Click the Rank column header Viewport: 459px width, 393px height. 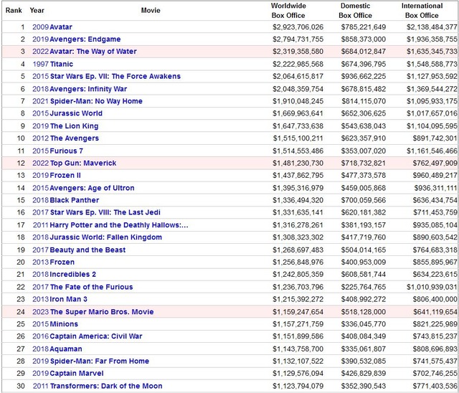(14, 11)
